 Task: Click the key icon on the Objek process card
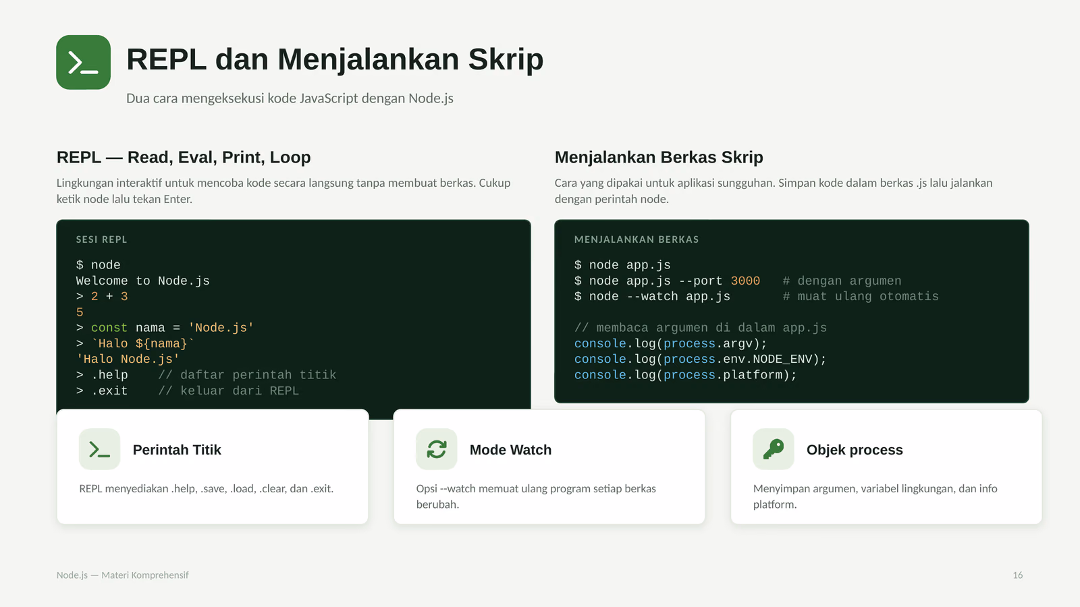[774, 449]
